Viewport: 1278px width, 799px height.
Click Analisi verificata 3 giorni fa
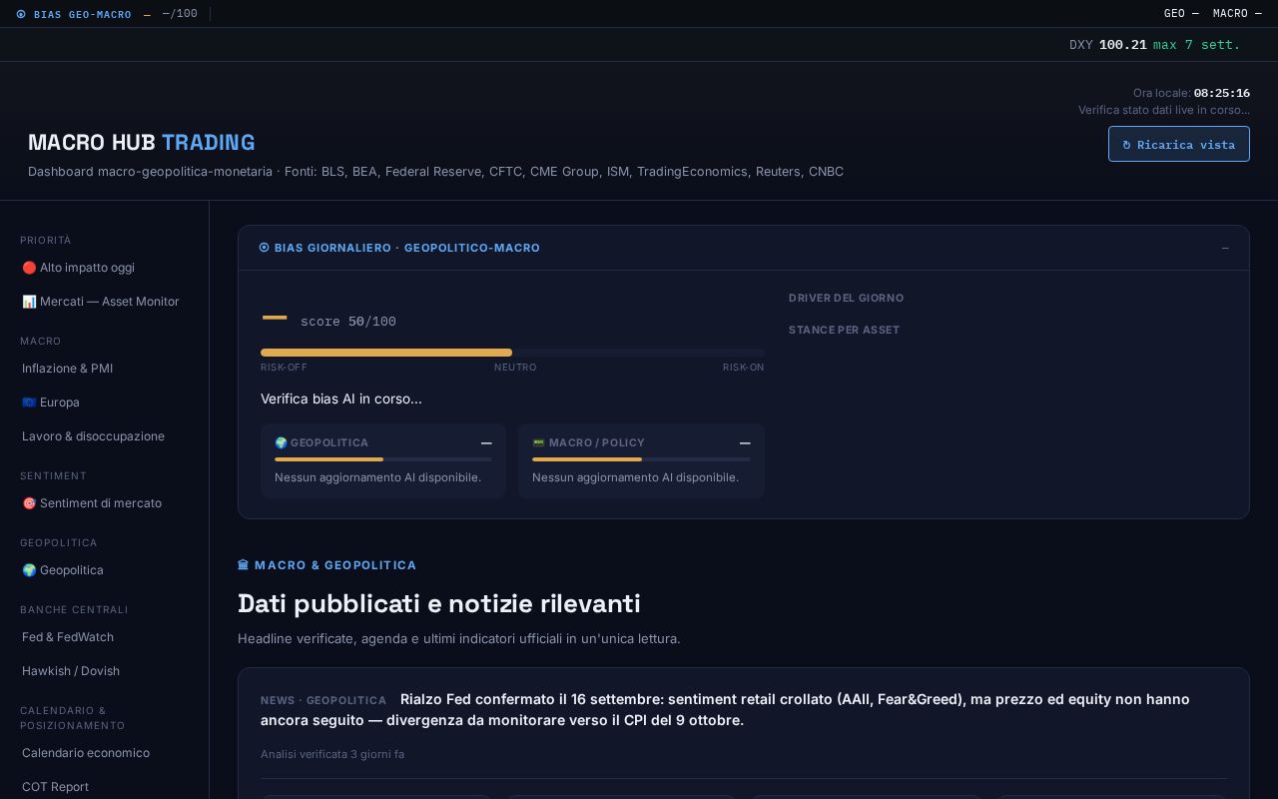coord(332,754)
